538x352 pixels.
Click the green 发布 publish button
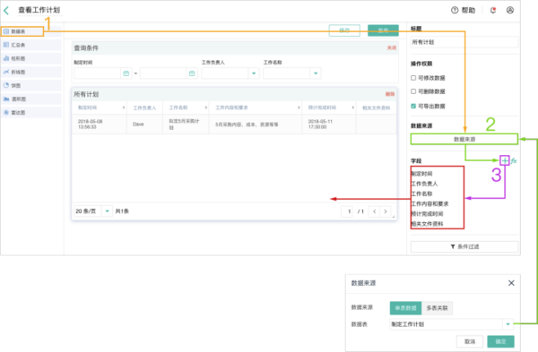click(x=383, y=30)
